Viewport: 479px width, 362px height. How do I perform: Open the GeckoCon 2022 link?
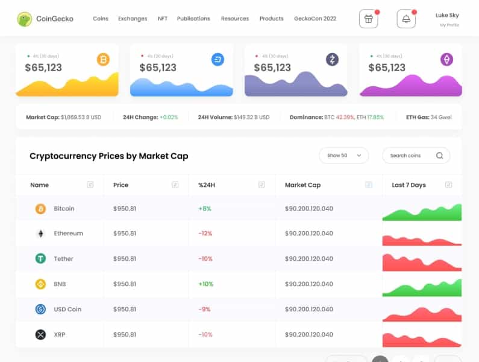tap(315, 19)
